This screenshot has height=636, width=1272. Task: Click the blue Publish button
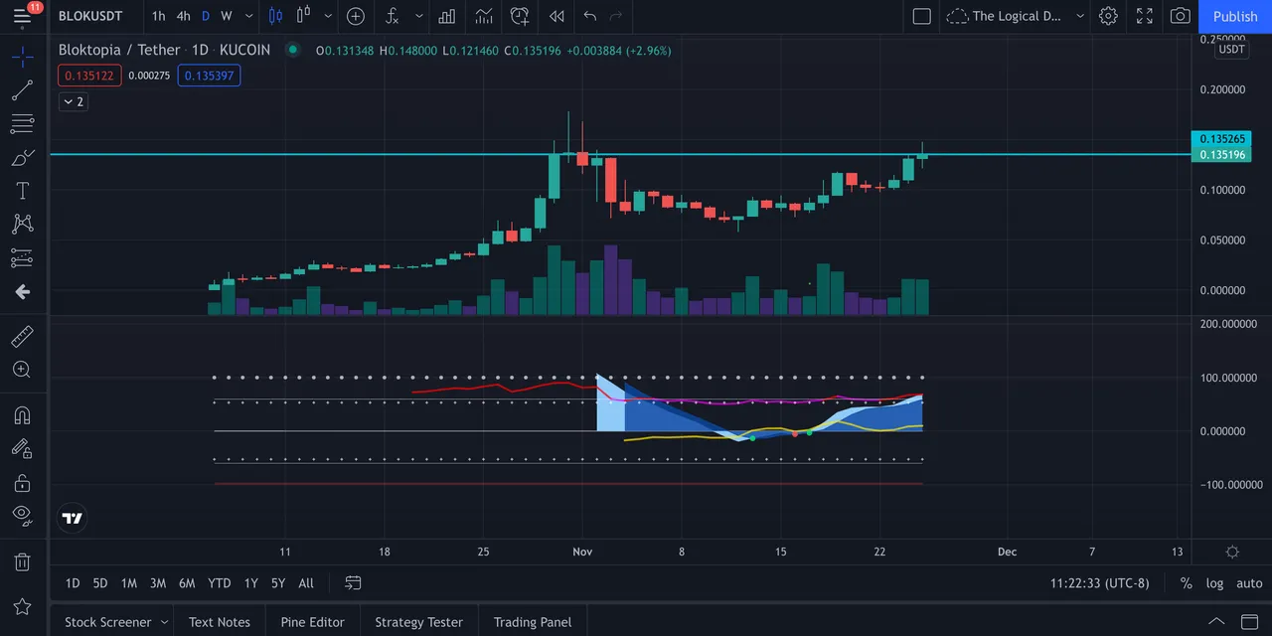point(1235,16)
